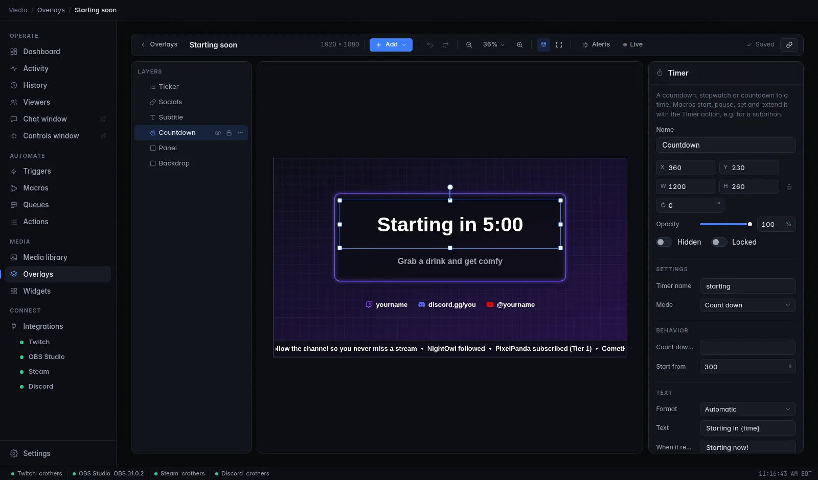Enable the Locked switch
Viewport: 818px width, 480px height.
(719, 242)
